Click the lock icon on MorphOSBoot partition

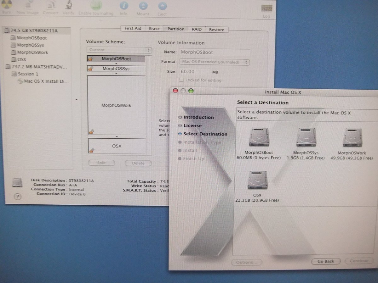tap(90, 59)
